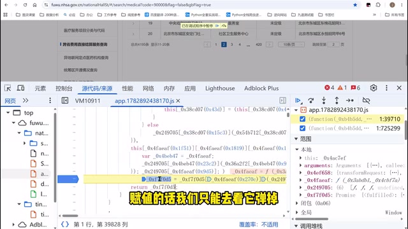Open the Adblock Plus tab
408x229 pixels.
click(261, 88)
